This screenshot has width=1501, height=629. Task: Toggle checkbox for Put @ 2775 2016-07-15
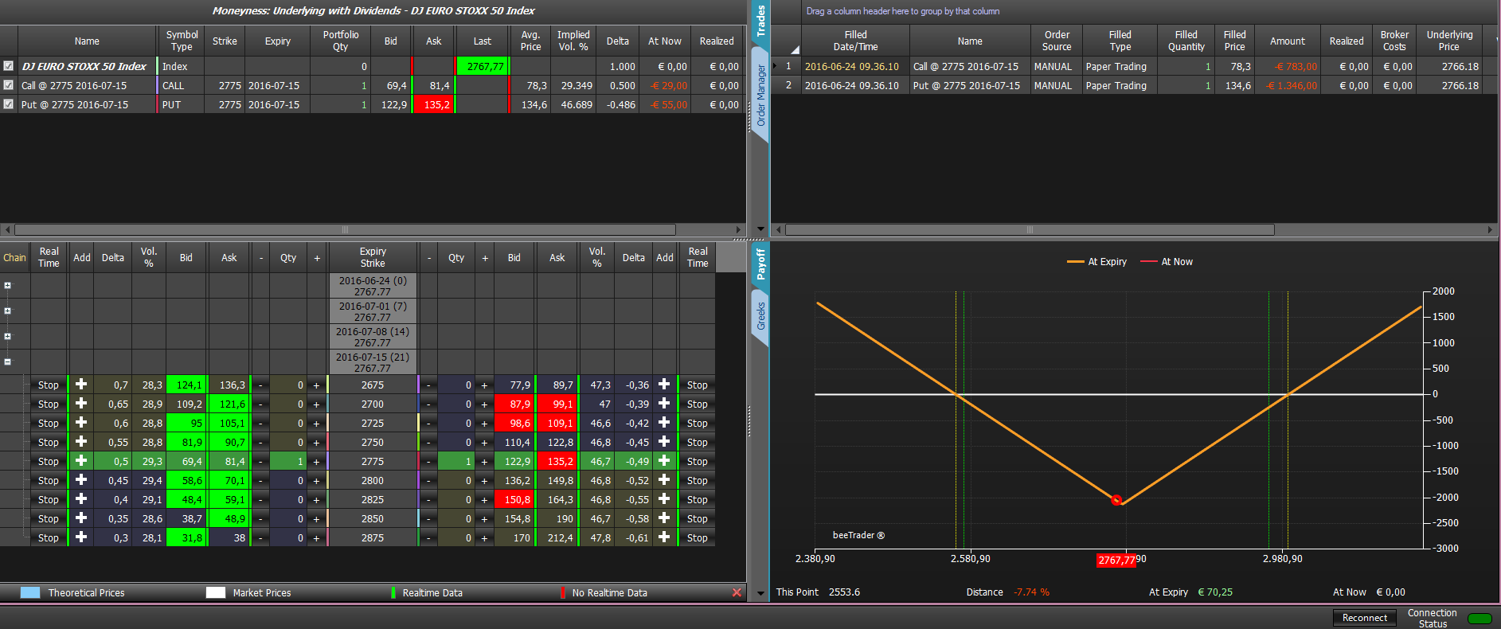[9, 104]
